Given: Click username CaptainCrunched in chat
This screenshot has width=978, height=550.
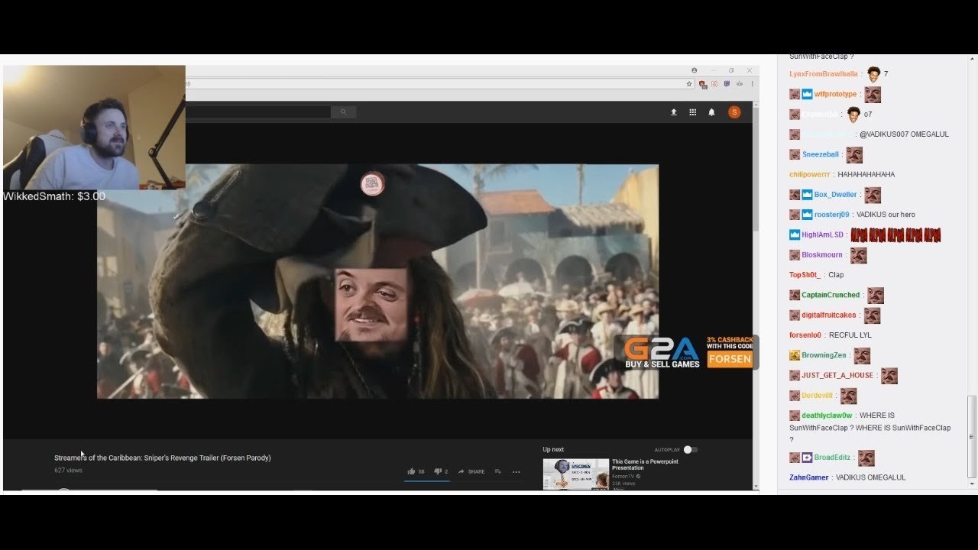Looking at the screenshot, I should (x=831, y=295).
